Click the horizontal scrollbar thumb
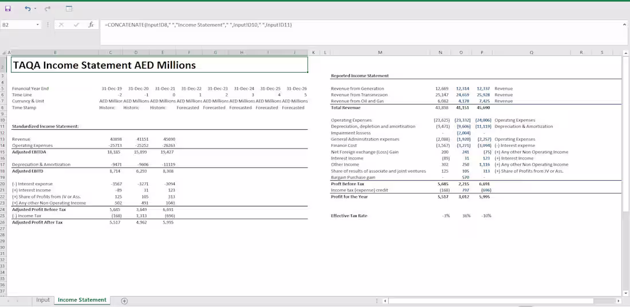 [491, 301]
